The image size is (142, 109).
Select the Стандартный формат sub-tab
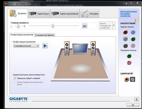click(x=45, y=35)
